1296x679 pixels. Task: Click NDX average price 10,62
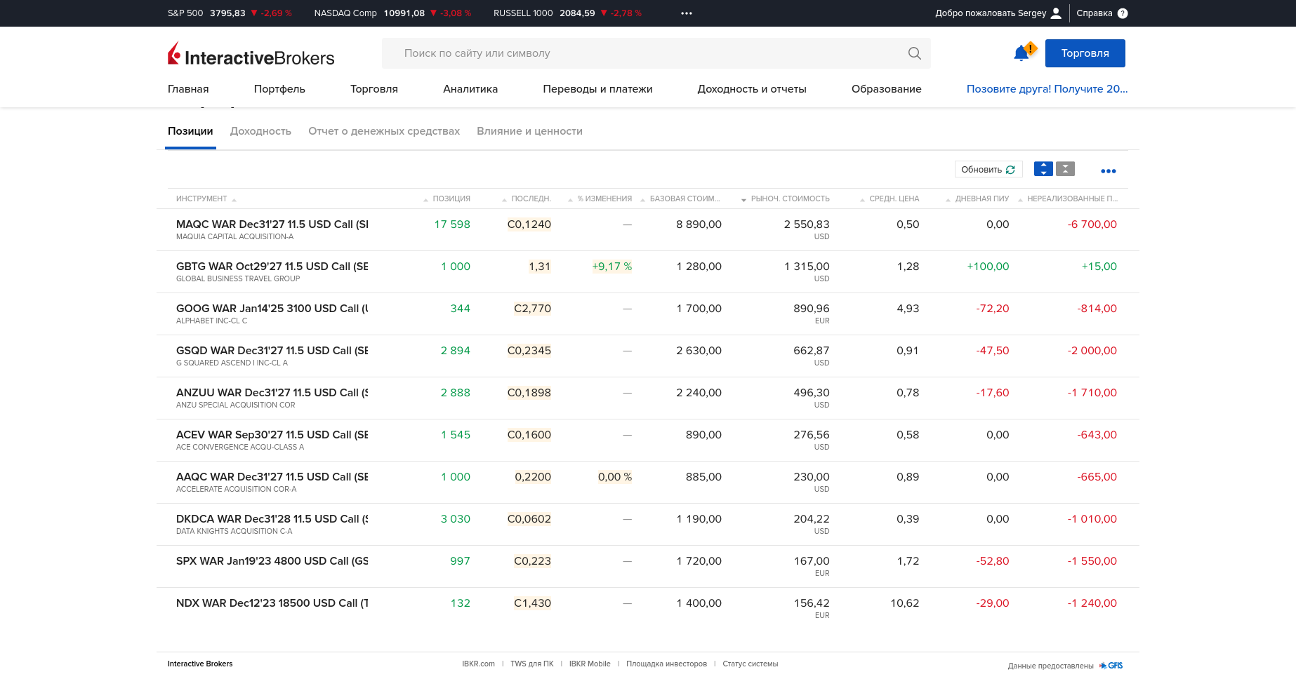tap(905, 603)
